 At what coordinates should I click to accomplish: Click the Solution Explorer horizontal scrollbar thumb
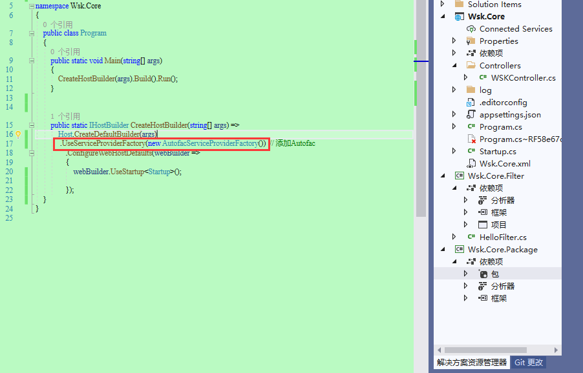click(485, 350)
